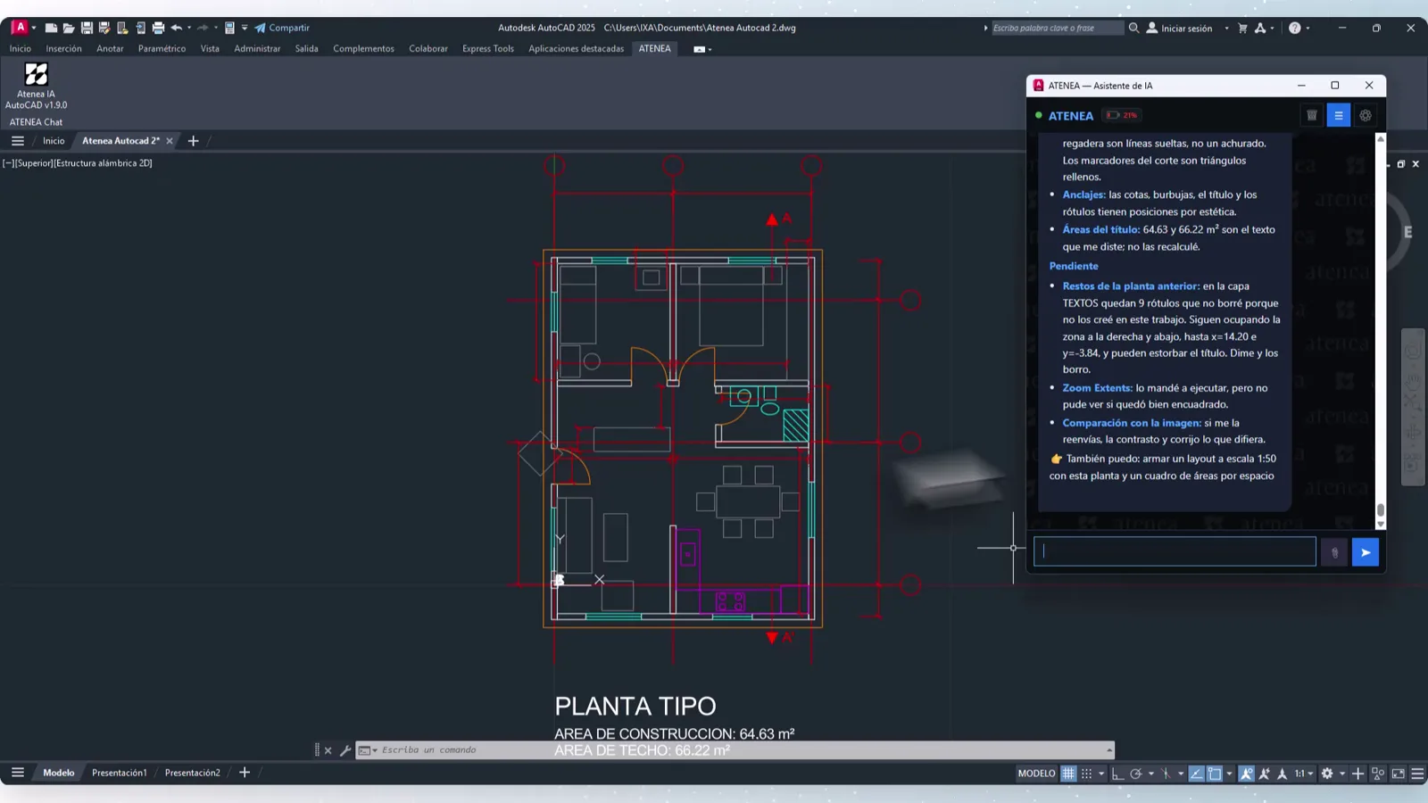This screenshot has height=803, width=1428.
Task: Add a new drawing tab with the plus button
Action: (193, 141)
